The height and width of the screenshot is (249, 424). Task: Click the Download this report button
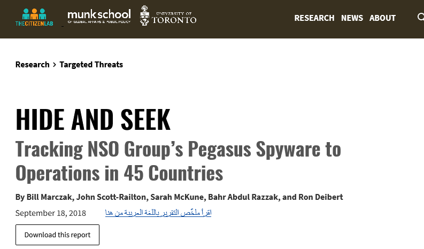click(57, 235)
